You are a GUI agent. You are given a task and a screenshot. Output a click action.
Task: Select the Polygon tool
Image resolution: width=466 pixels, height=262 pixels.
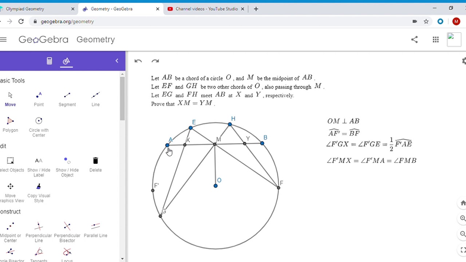click(x=10, y=124)
